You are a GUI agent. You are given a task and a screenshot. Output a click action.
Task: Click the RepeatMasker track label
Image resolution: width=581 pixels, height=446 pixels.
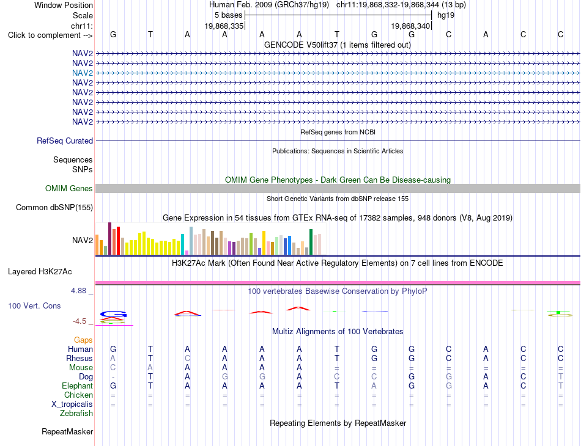coord(67,431)
